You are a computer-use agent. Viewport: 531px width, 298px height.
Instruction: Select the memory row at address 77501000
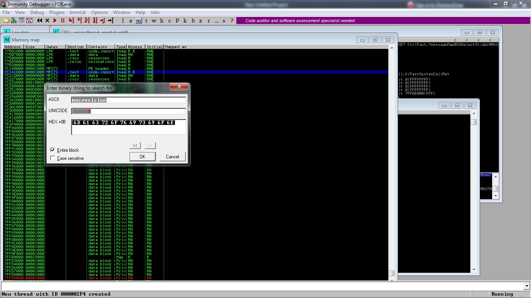pyautogui.click(x=196, y=51)
